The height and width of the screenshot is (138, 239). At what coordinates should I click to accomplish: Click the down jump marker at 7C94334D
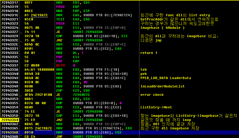point(21,95)
